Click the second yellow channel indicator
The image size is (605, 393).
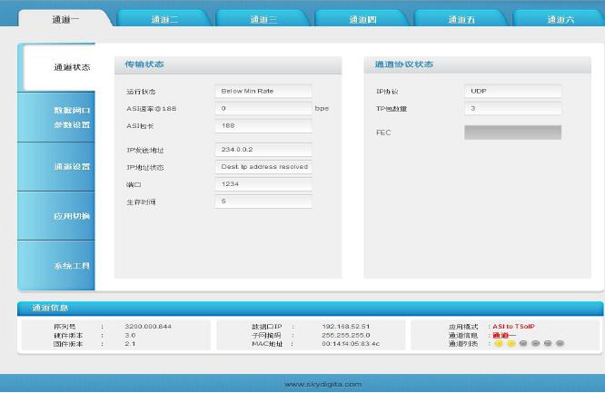click(511, 343)
